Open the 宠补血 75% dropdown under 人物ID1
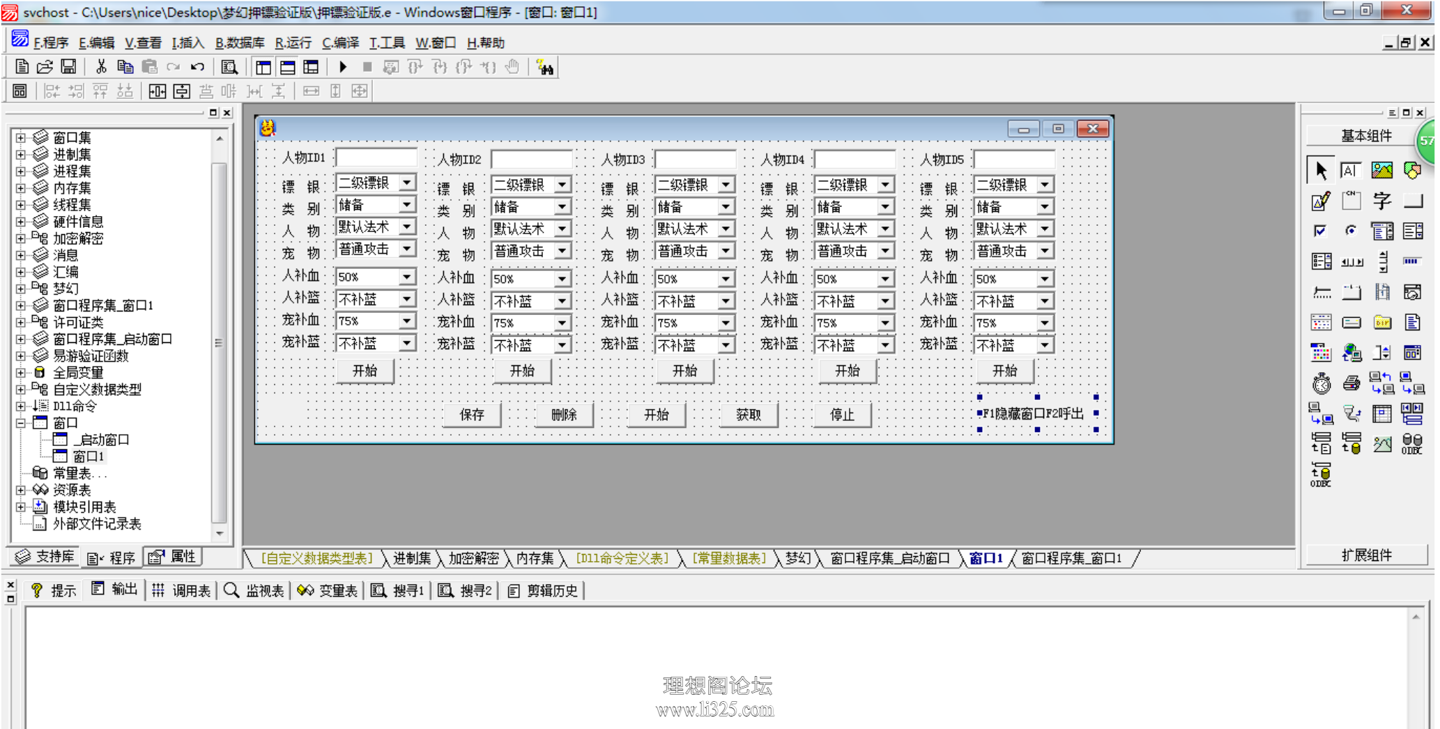Screen dimensions: 1440x729 click(x=406, y=321)
